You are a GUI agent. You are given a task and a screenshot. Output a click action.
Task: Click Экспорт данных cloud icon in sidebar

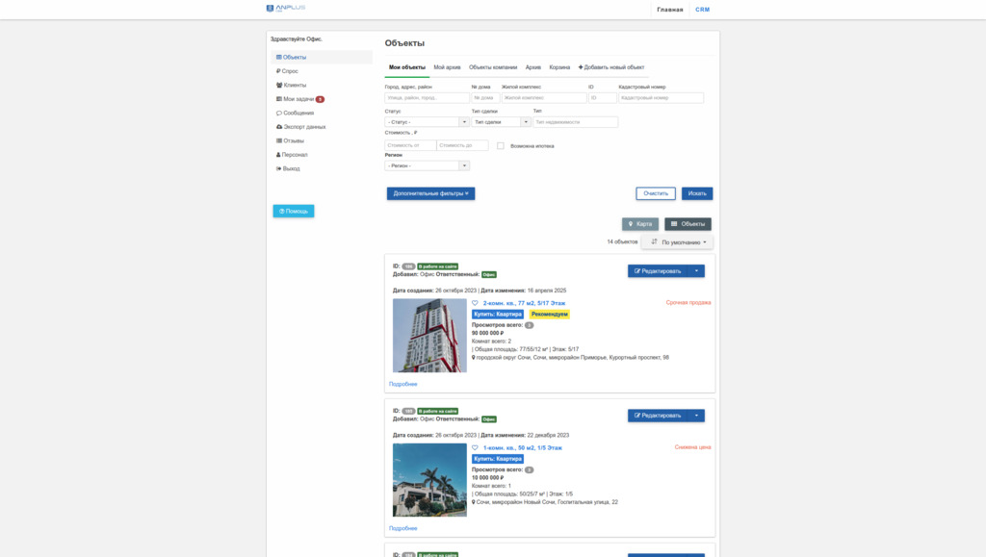click(279, 127)
